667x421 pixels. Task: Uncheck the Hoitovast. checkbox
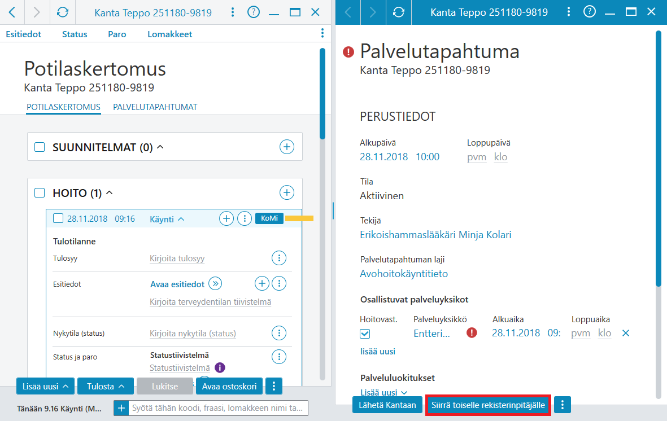click(x=365, y=334)
